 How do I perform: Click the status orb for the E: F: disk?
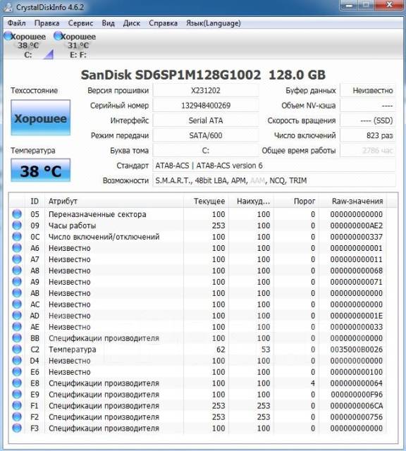pos(58,36)
